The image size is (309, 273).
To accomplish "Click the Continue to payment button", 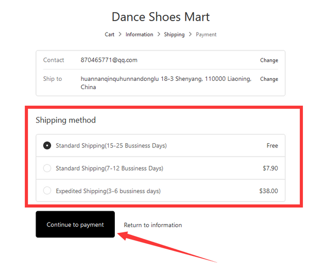I will pos(75,224).
